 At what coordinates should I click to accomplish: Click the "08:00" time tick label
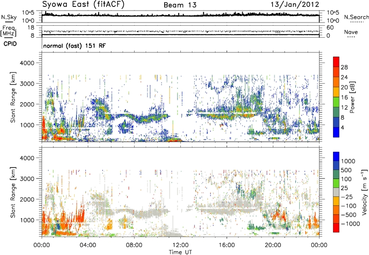[134, 245]
